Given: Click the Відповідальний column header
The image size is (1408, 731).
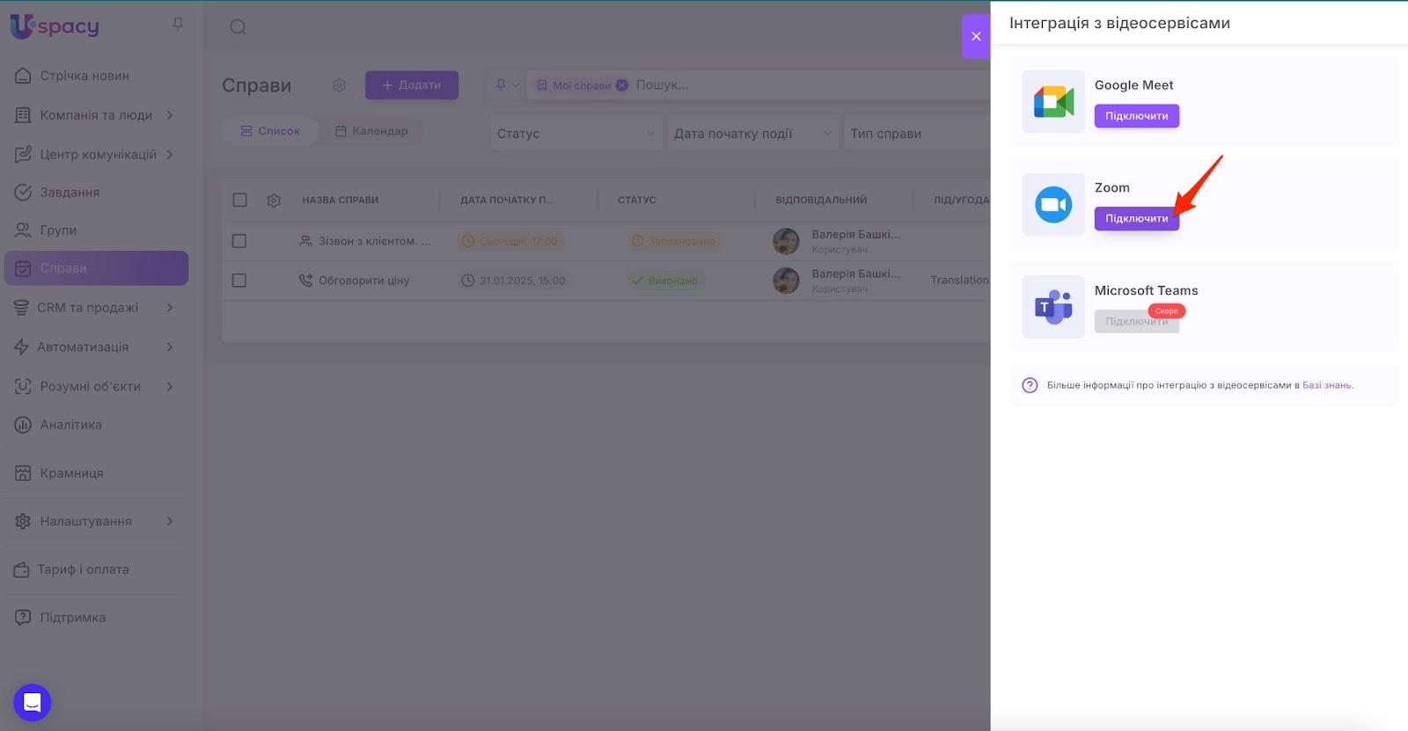Looking at the screenshot, I should pos(821,201).
